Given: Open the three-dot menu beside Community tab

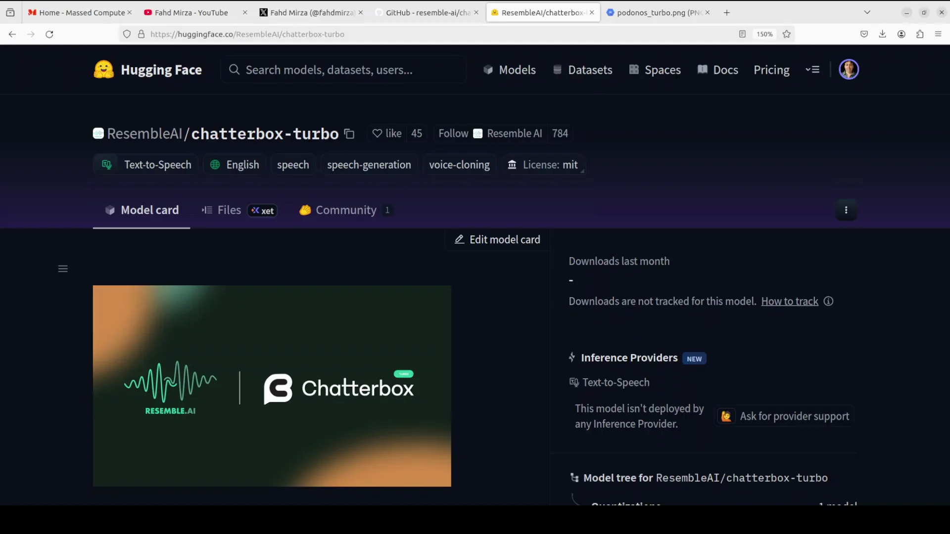Looking at the screenshot, I should coord(846,210).
